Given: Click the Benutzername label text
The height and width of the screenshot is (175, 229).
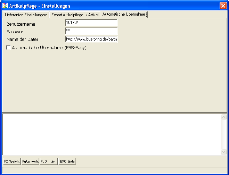Looking at the screenshot, I should [21, 24].
